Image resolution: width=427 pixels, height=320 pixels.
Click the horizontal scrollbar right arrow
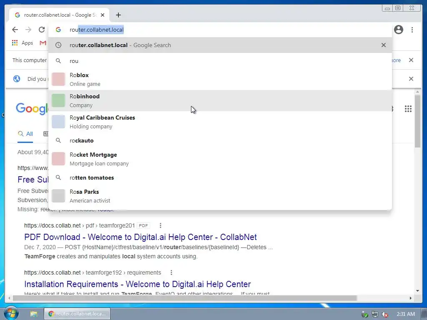[411, 298]
